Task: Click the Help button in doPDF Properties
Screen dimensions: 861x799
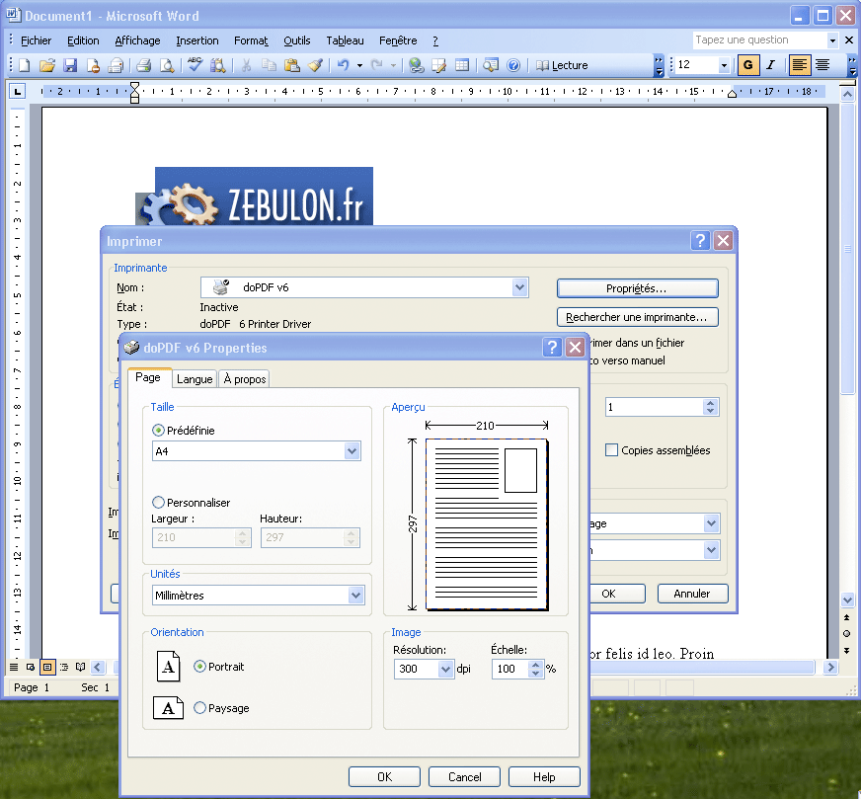Action: [544, 776]
